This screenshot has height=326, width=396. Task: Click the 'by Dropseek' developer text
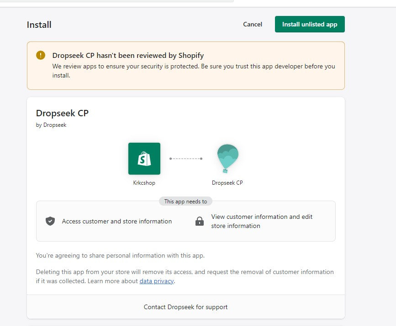pos(51,125)
